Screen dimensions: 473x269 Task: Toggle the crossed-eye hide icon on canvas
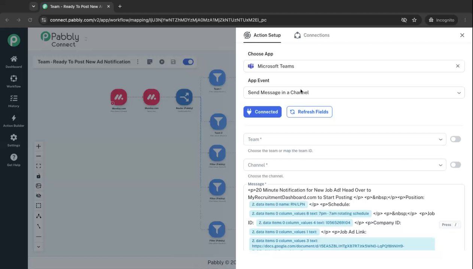39,195
